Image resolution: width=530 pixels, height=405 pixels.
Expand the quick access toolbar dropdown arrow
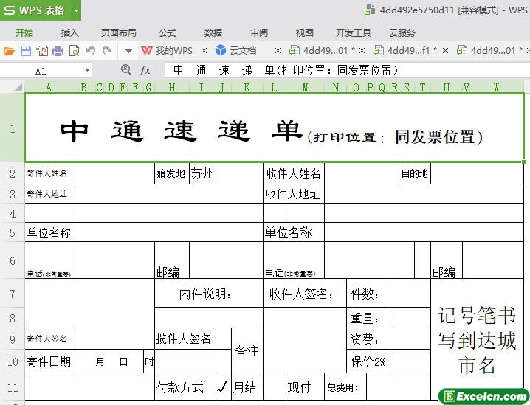click(128, 51)
